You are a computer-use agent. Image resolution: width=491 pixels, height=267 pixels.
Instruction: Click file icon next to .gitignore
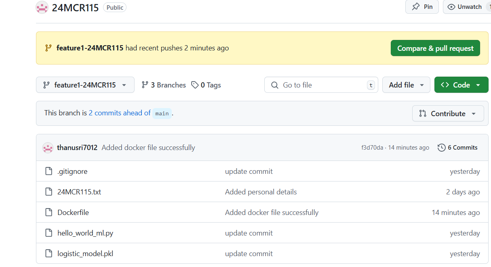point(49,171)
